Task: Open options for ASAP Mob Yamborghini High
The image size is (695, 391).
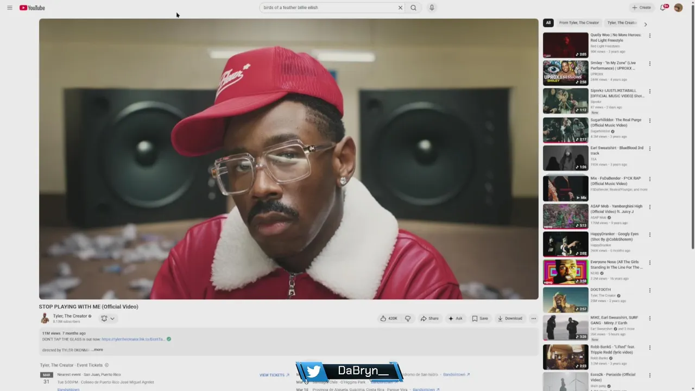Action: (649, 207)
